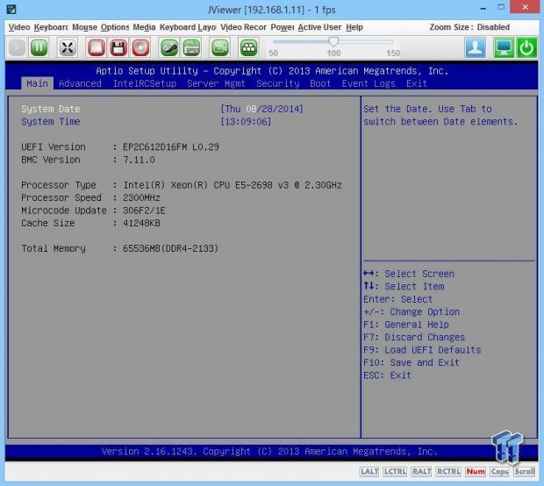Switch to the Exit BIOS tab

(417, 83)
